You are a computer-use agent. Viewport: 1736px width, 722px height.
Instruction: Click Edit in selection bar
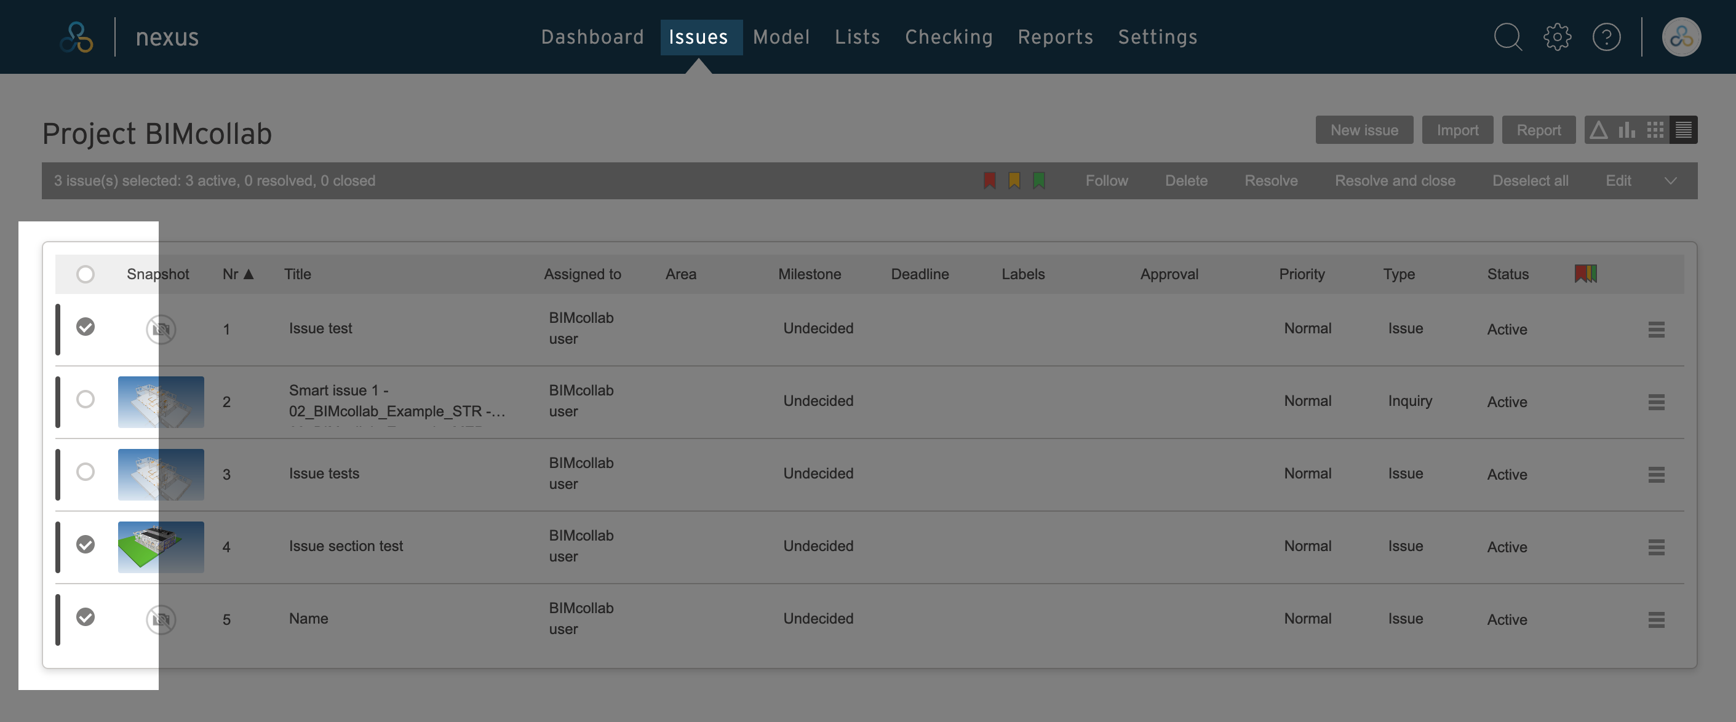coord(1617,181)
